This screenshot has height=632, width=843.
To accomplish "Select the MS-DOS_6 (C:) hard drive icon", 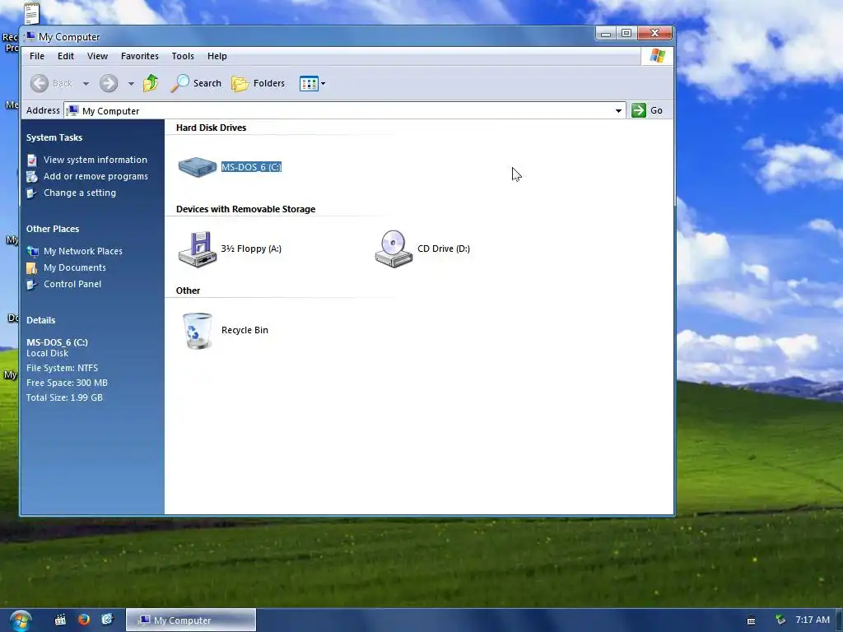I will tap(198, 166).
